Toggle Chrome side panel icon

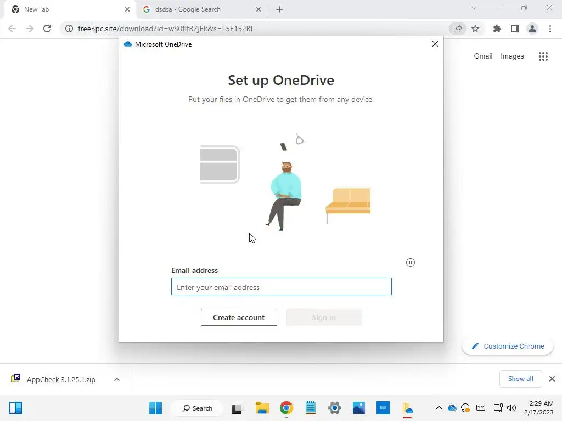515,29
